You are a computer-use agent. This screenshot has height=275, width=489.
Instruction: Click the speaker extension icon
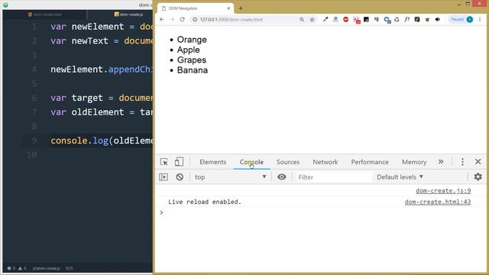pos(438,19)
